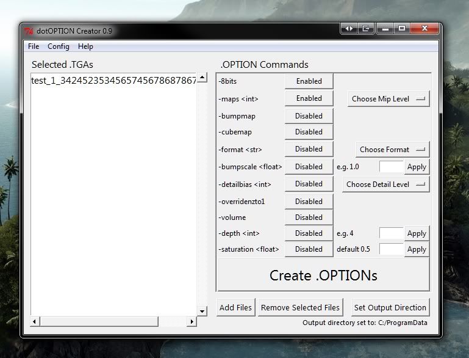Click the Add Files button
The width and height of the screenshot is (469, 358).
coord(235,307)
